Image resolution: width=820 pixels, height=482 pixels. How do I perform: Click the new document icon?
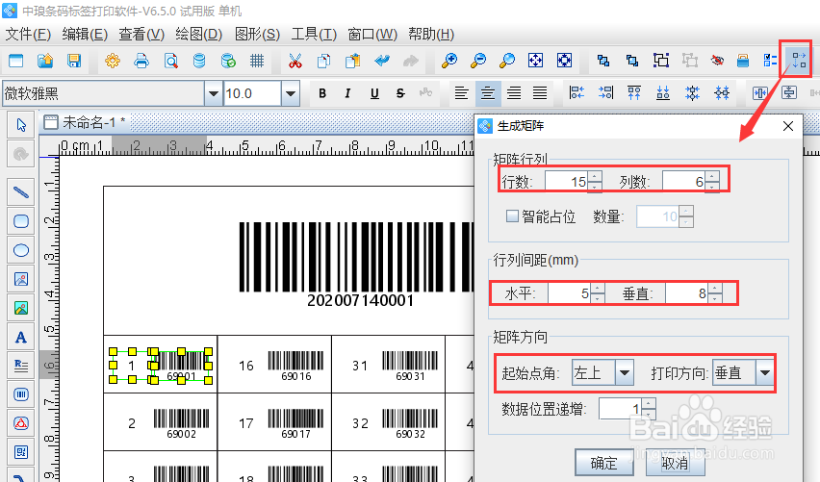pos(16,62)
